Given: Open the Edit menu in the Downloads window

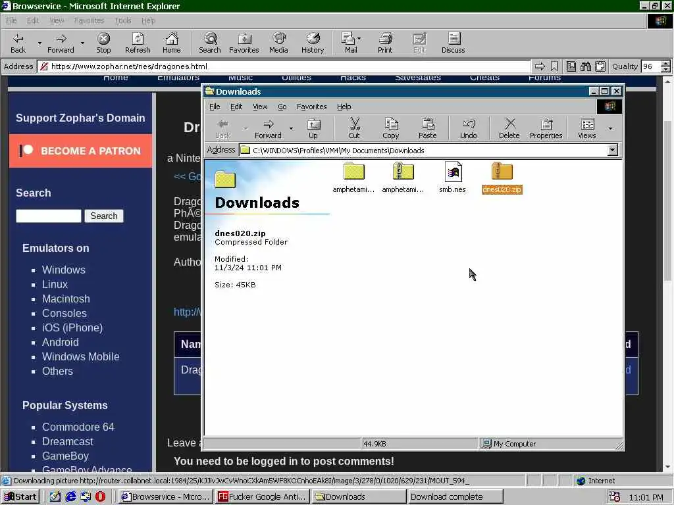Looking at the screenshot, I should point(236,107).
